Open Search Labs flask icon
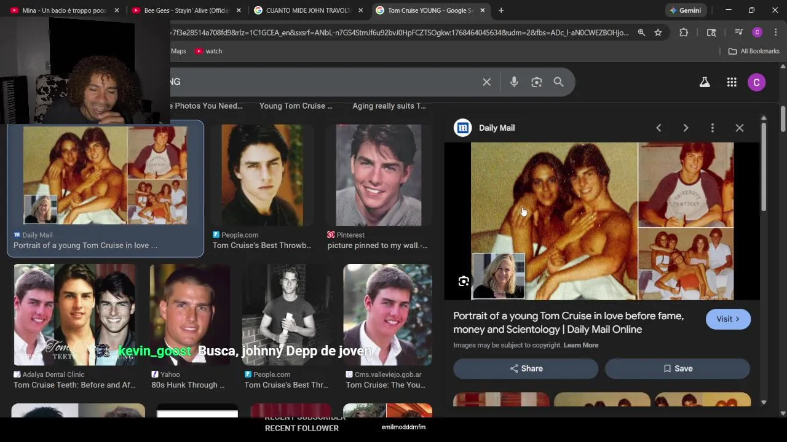This screenshot has width=787, height=442. tap(705, 82)
